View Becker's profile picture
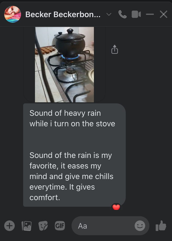 click(13, 14)
